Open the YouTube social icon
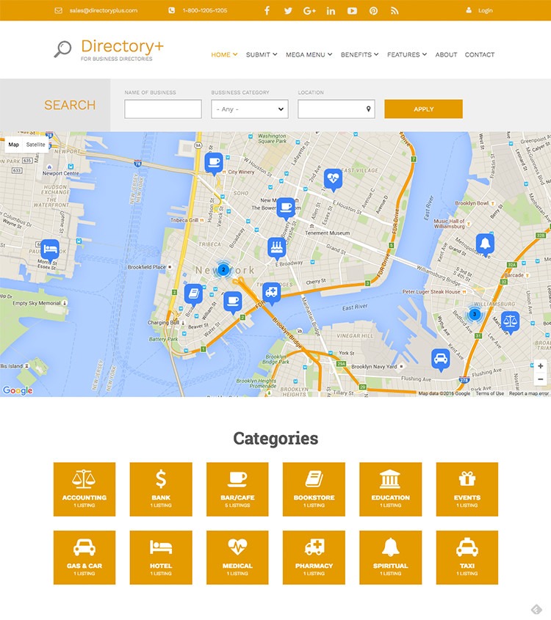 352,11
